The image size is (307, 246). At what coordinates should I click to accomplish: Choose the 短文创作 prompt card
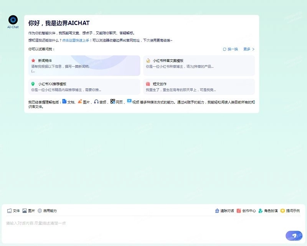click(198, 87)
